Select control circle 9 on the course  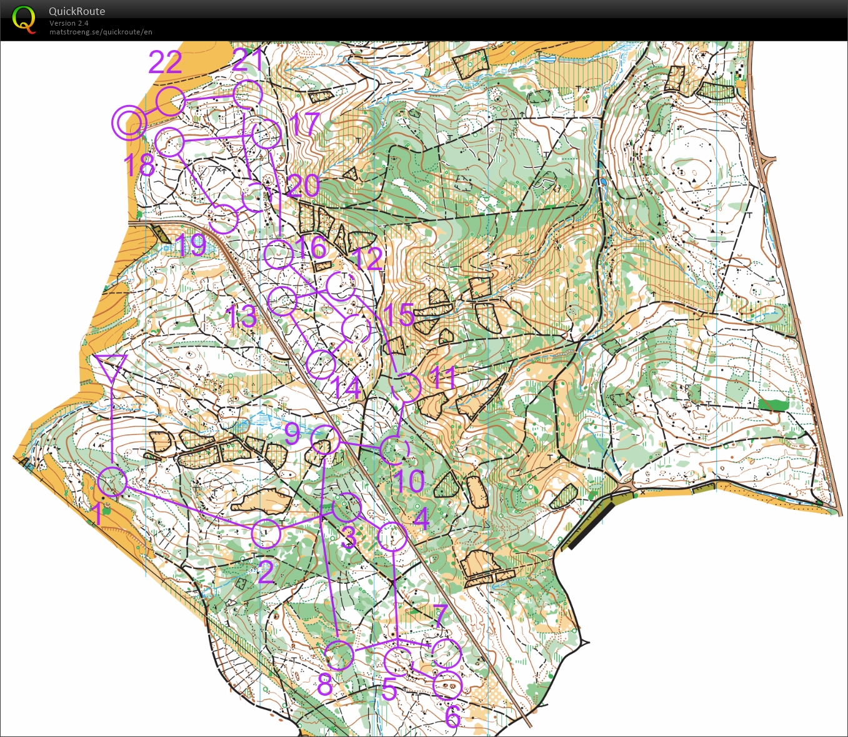pyautogui.click(x=325, y=440)
